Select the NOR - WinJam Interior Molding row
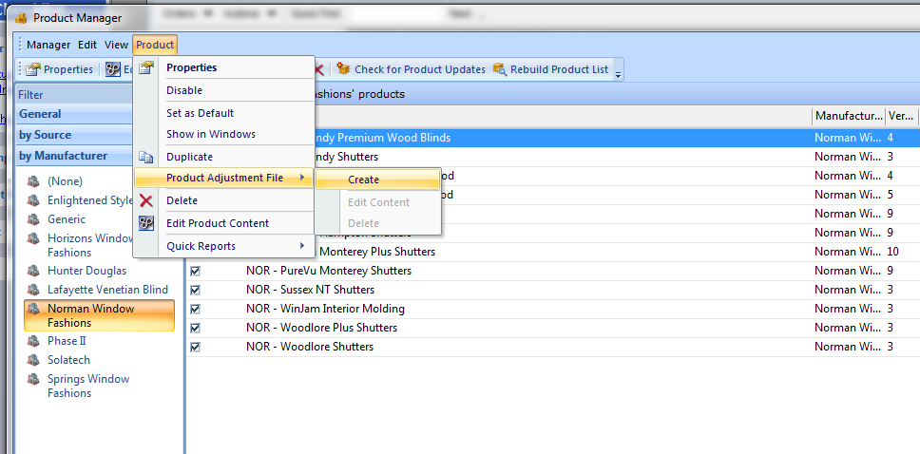This screenshot has height=454, width=920. click(551, 309)
